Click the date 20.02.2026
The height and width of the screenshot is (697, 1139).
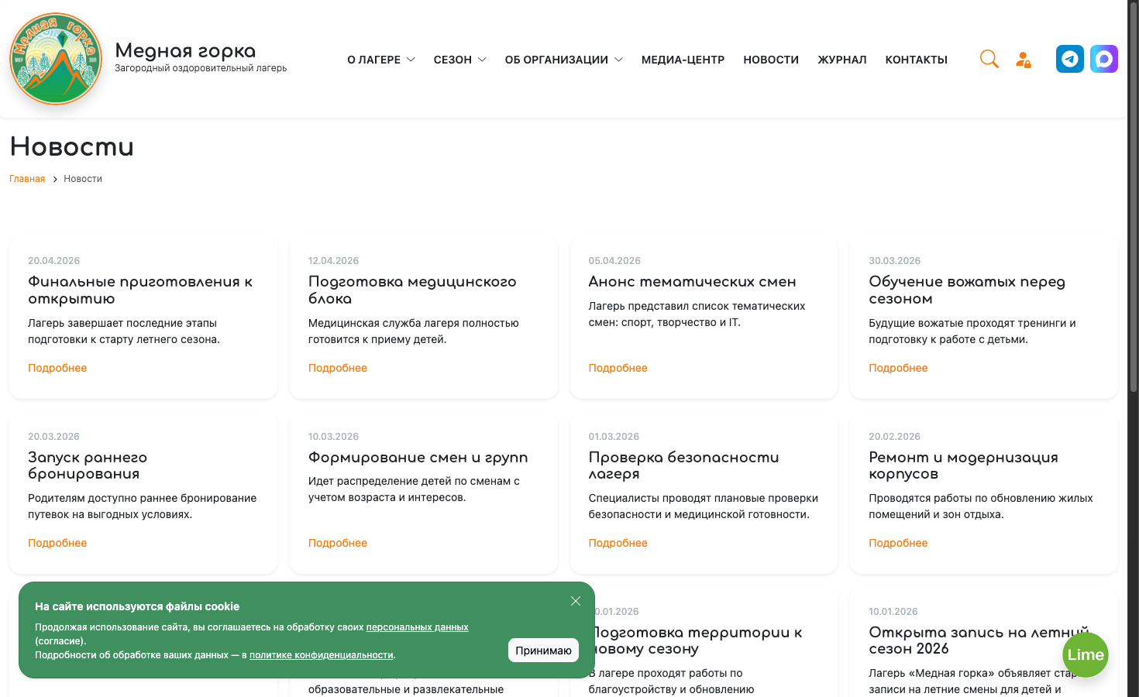(x=894, y=437)
